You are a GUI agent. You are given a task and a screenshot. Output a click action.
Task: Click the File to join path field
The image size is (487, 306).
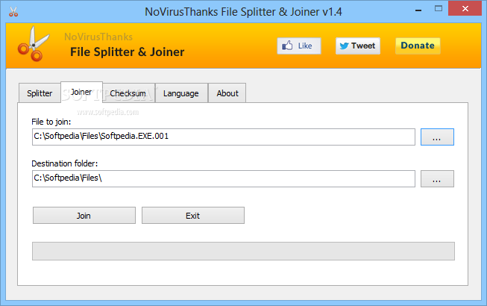(224, 137)
